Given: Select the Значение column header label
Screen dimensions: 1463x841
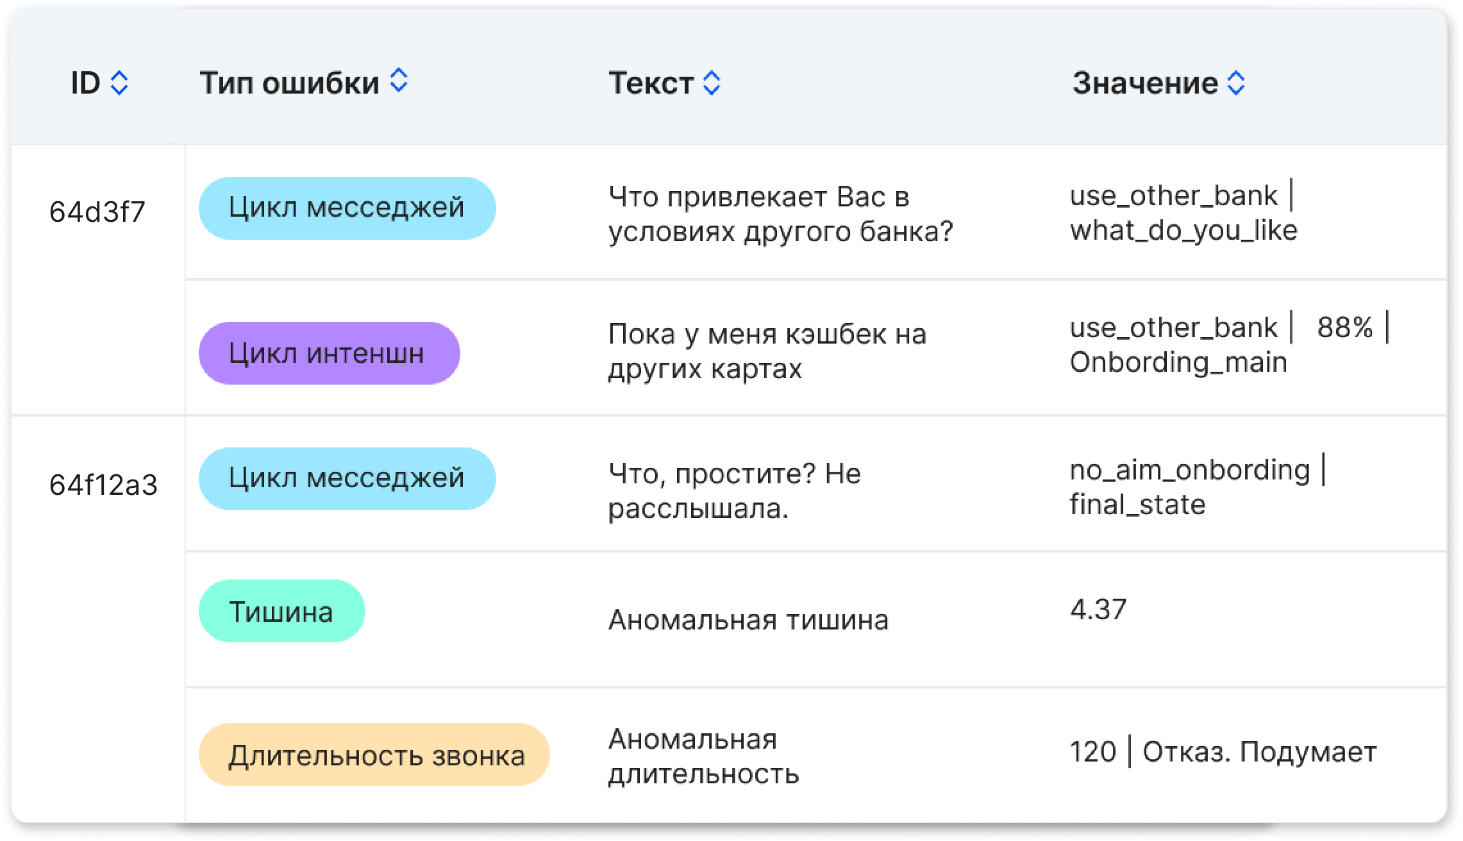Looking at the screenshot, I should point(1145,83).
